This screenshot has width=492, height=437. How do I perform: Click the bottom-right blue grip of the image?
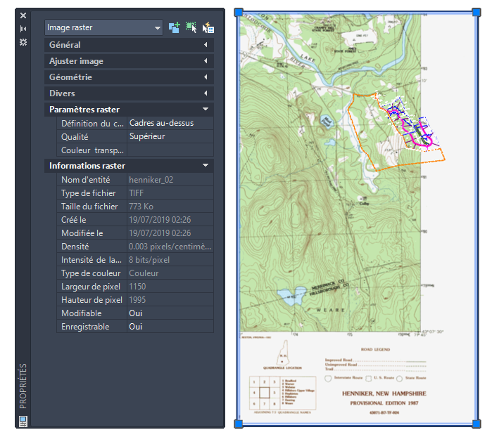[x=477, y=424]
